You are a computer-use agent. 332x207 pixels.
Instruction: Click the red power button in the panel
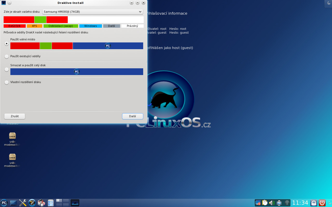point(322,203)
